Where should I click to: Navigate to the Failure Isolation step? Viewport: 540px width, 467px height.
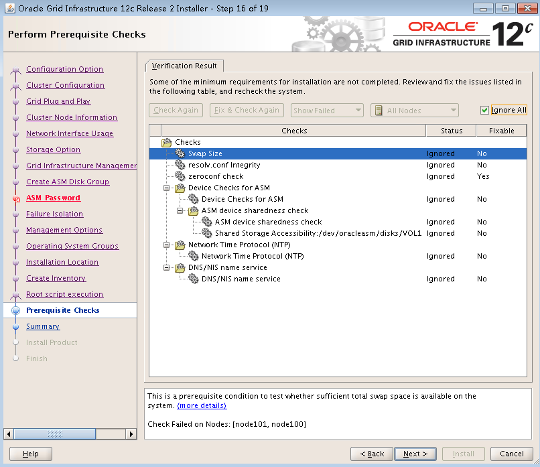click(x=54, y=214)
